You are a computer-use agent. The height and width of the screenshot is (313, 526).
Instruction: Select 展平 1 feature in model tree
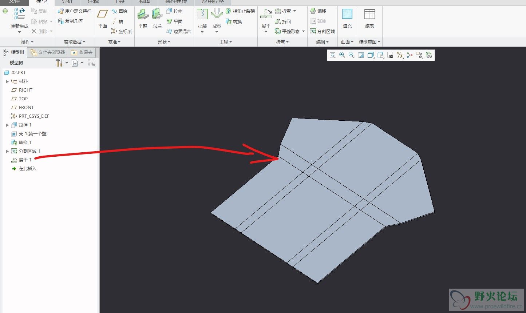pos(21,160)
